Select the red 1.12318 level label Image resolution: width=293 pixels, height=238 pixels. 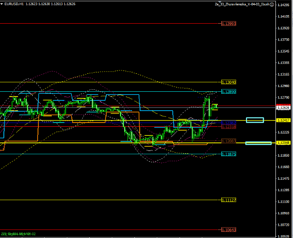pyautogui.click(x=229, y=127)
